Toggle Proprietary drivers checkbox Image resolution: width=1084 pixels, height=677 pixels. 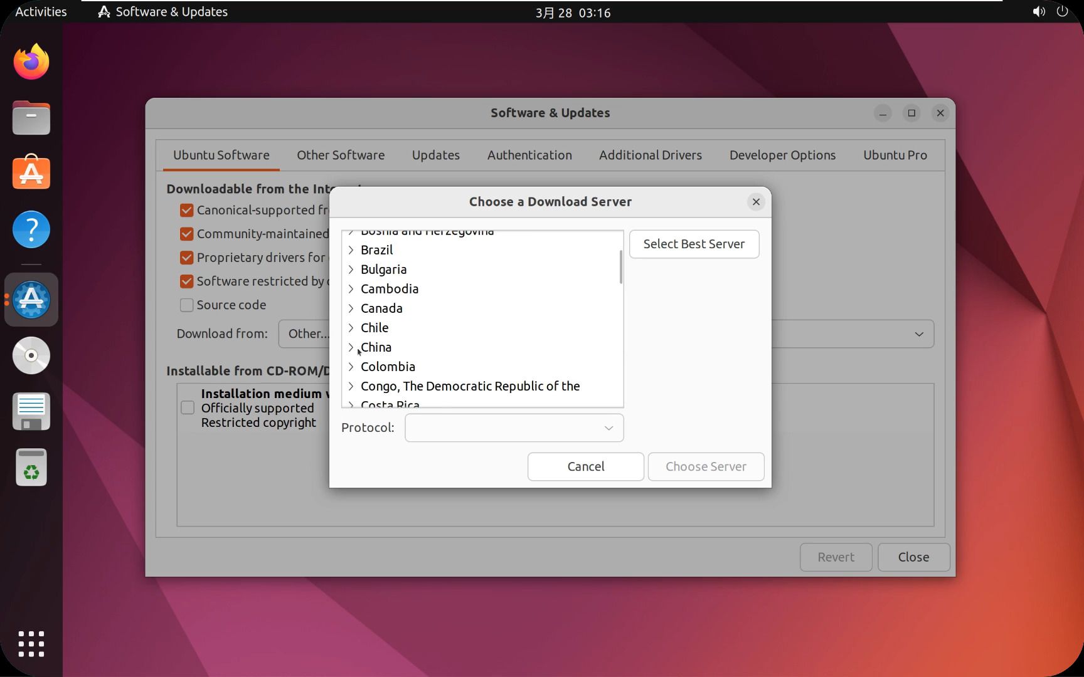tap(186, 258)
